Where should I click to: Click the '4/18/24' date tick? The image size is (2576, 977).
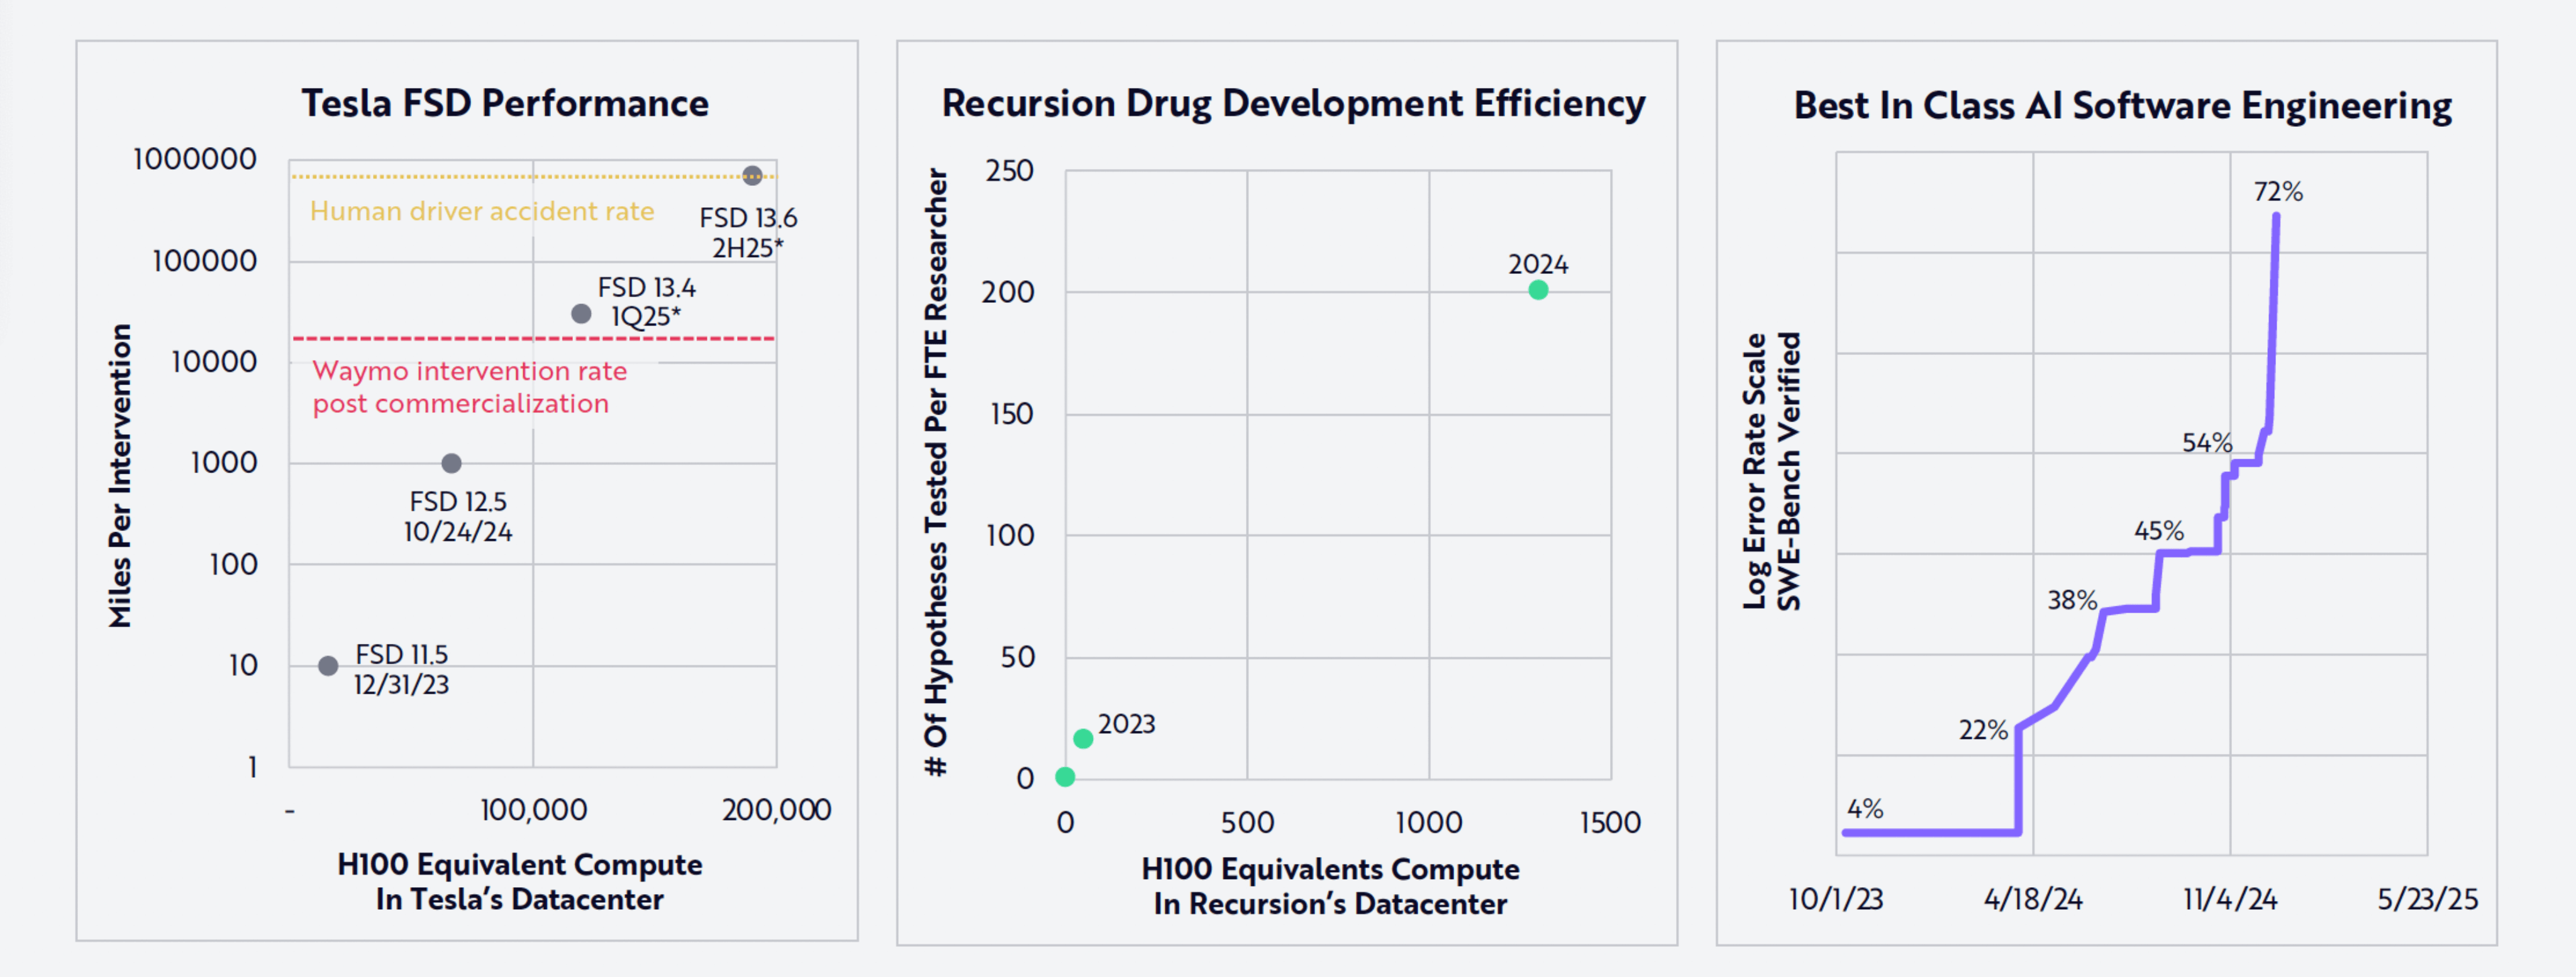2033,899
